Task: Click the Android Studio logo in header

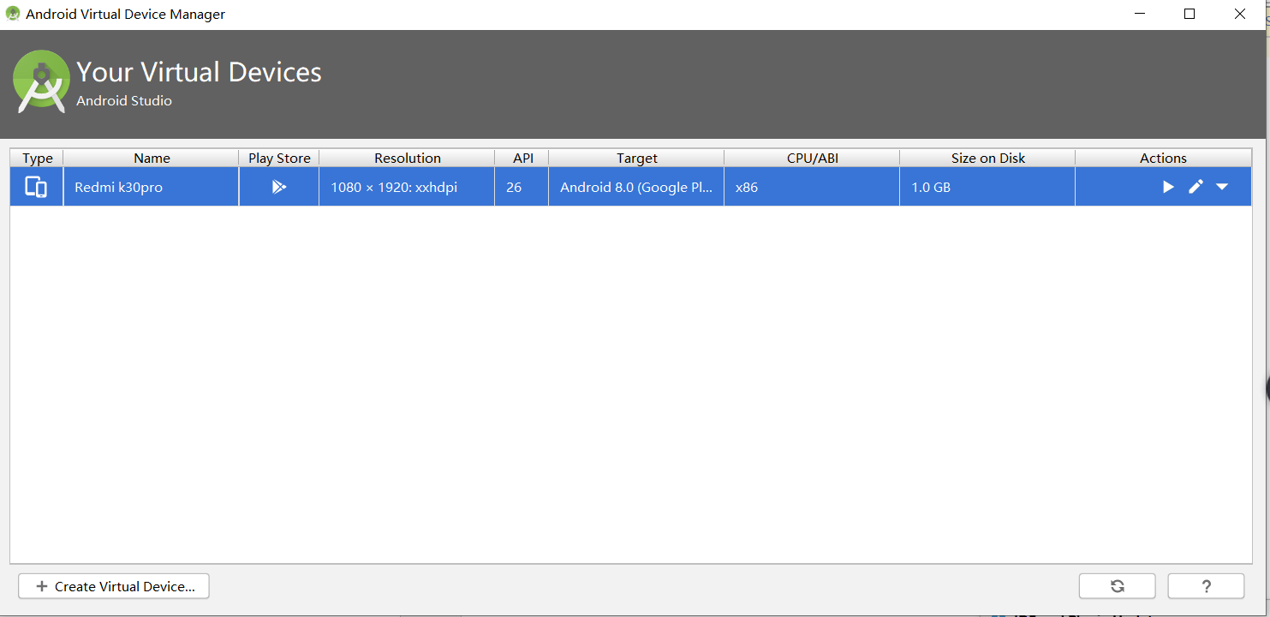Action: [x=41, y=81]
